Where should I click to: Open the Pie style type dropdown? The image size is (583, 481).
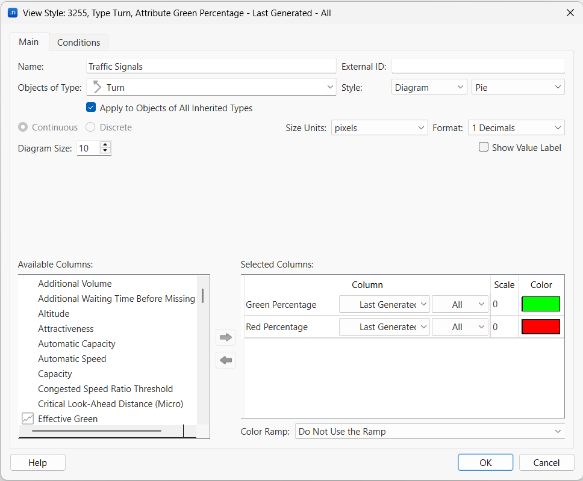pos(517,87)
